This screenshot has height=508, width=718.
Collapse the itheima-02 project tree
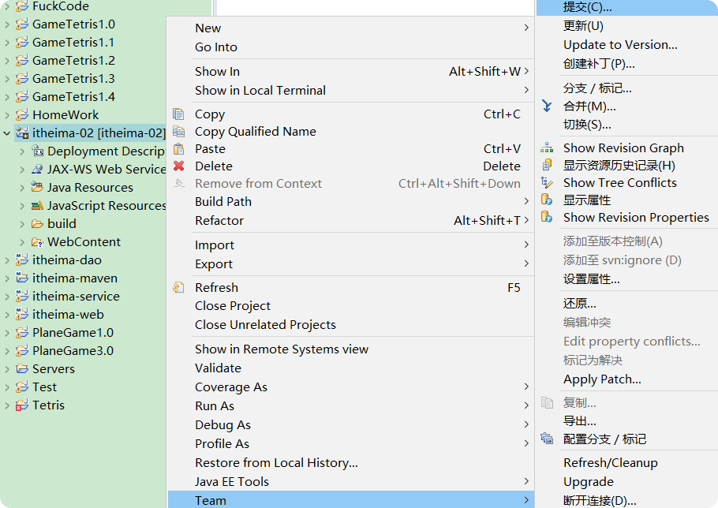click(x=7, y=133)
